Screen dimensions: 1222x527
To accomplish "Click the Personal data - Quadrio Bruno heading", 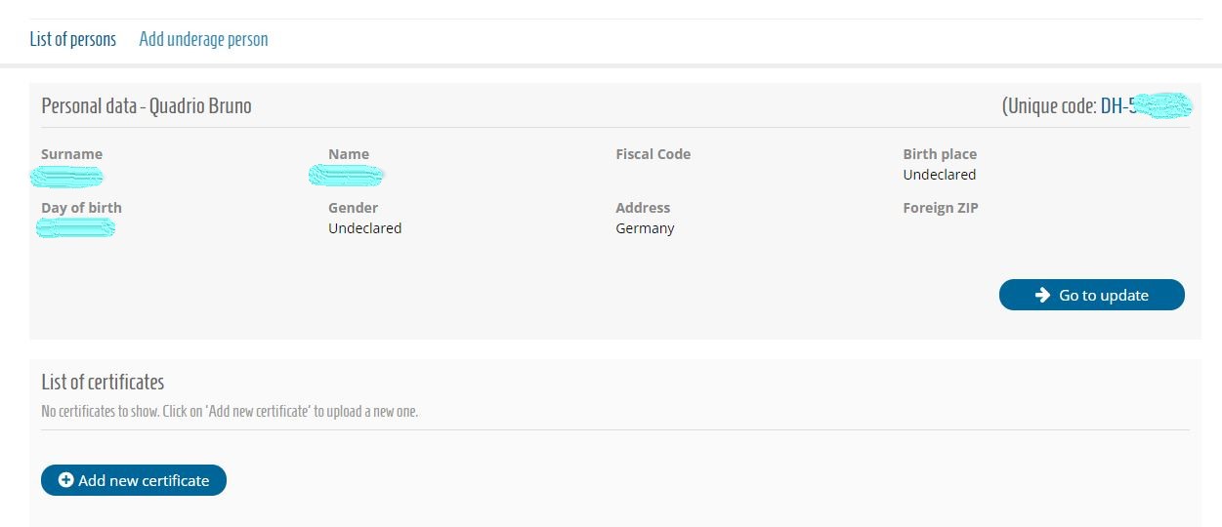I will point(147,106).
